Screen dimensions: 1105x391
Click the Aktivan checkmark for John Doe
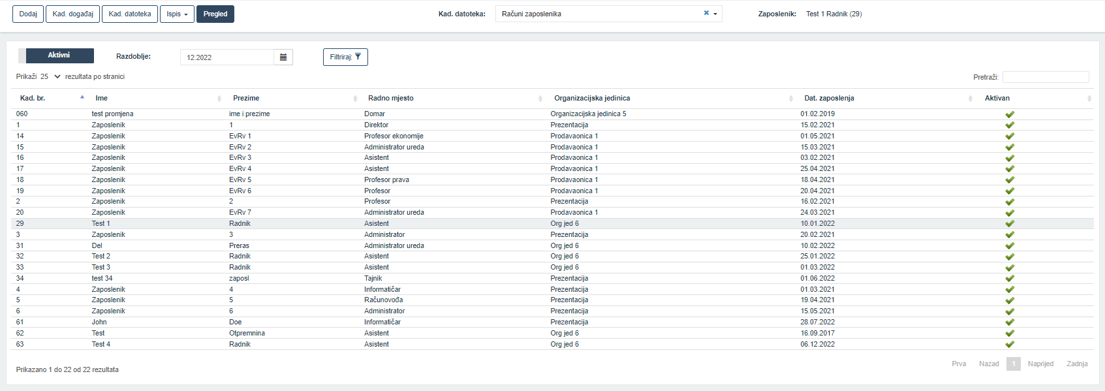coord(1010,322)
